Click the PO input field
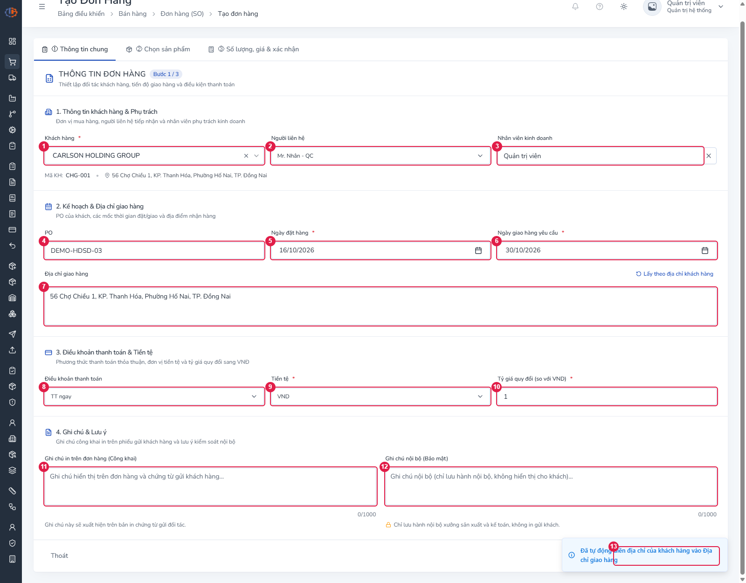The width and height of the screenshot is (746, 583). (154, 250)
